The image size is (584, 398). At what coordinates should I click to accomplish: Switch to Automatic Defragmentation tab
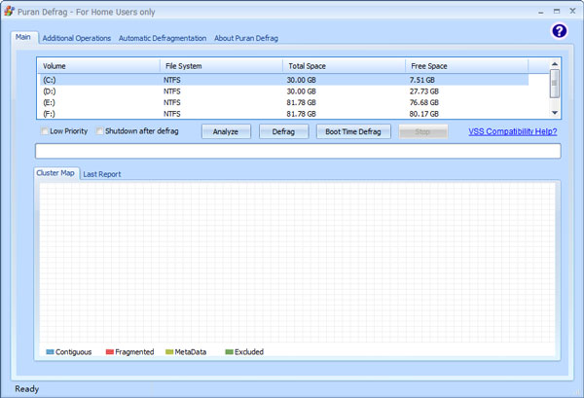coord(163,38)
